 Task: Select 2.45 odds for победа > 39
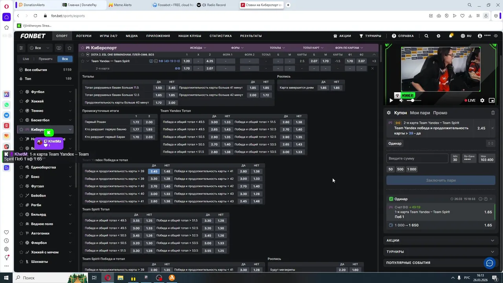(154, 171)
